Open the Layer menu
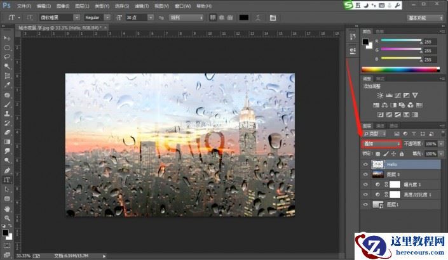Image resolution: width=448 pixels, height=260 pixels. click(x=82, y=6)
